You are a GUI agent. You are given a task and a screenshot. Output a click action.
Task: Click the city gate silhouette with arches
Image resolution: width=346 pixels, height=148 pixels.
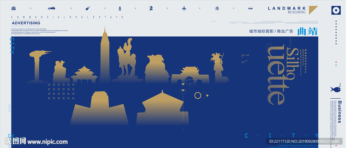(190, 75)
